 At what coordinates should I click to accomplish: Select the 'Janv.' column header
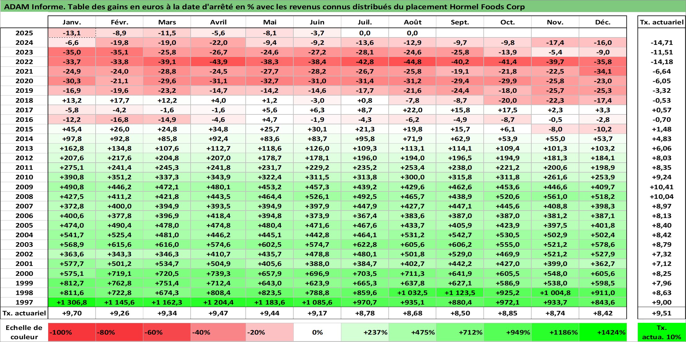[x=72, y=22]
